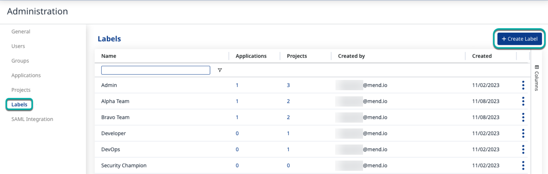Click the Labels section heading
This screenshot has width=548, height=174.
coord(109,39)
